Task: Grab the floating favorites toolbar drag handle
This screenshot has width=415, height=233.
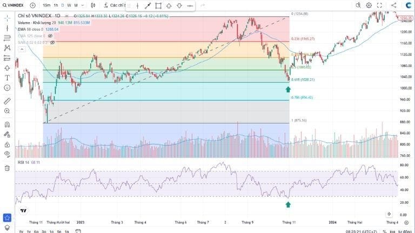Action: tap(130, 5)
